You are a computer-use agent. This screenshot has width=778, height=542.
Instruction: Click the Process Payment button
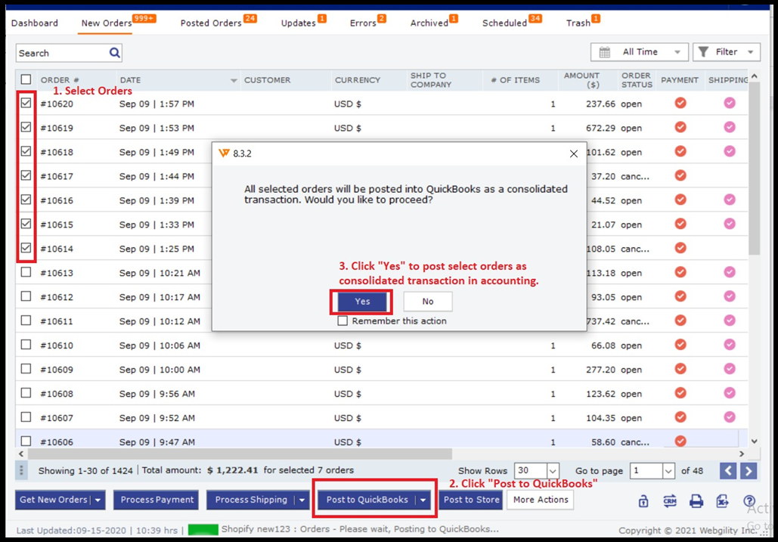(x=157, y=500)
